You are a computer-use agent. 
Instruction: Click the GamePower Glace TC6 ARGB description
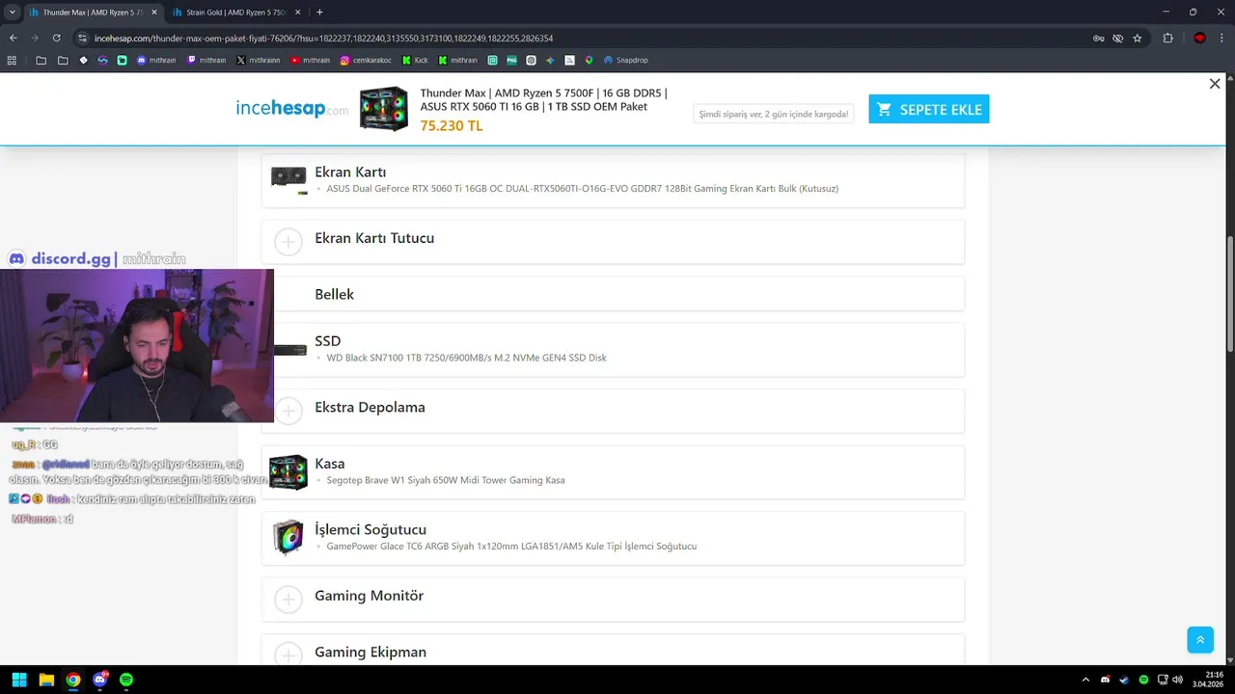tap(511, 546)
